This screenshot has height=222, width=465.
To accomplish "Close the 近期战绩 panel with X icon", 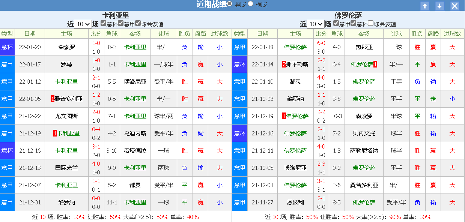I will (x=454, y=6).
